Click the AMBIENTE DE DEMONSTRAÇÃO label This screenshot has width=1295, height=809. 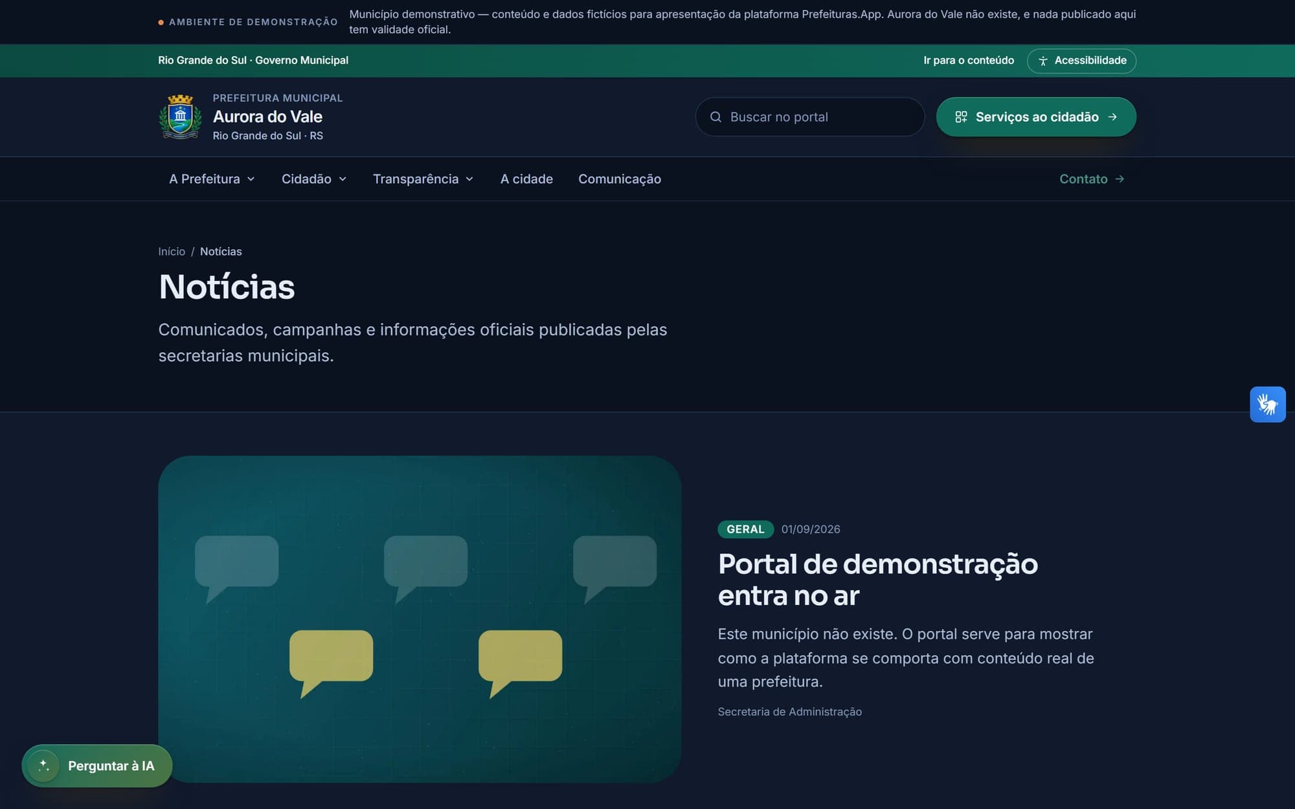(x=253, y=22)
